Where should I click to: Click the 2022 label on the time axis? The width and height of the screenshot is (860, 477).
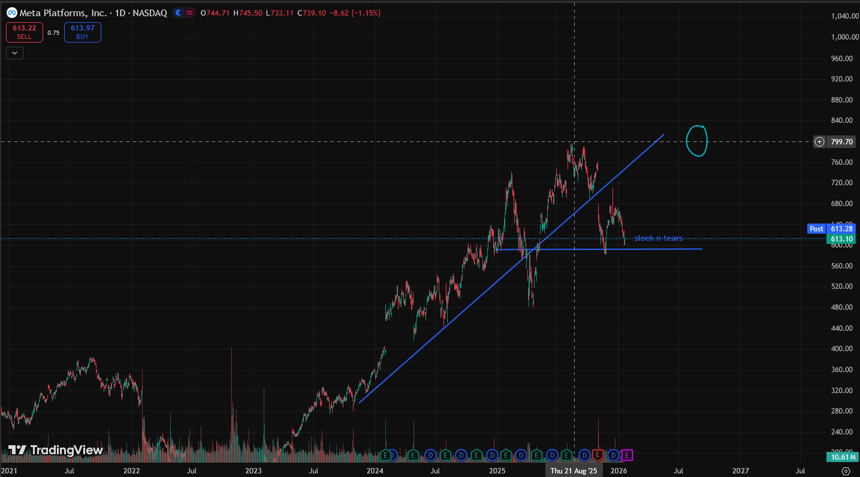(131, 472)
